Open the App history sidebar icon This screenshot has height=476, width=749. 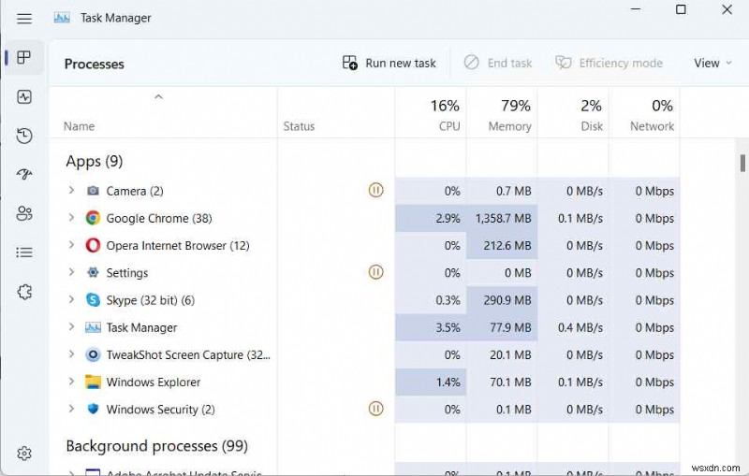coord(24,137)
